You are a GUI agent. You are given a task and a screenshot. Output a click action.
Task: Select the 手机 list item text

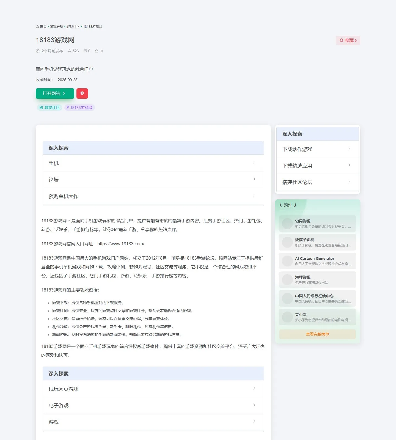[x=54, y=163]
